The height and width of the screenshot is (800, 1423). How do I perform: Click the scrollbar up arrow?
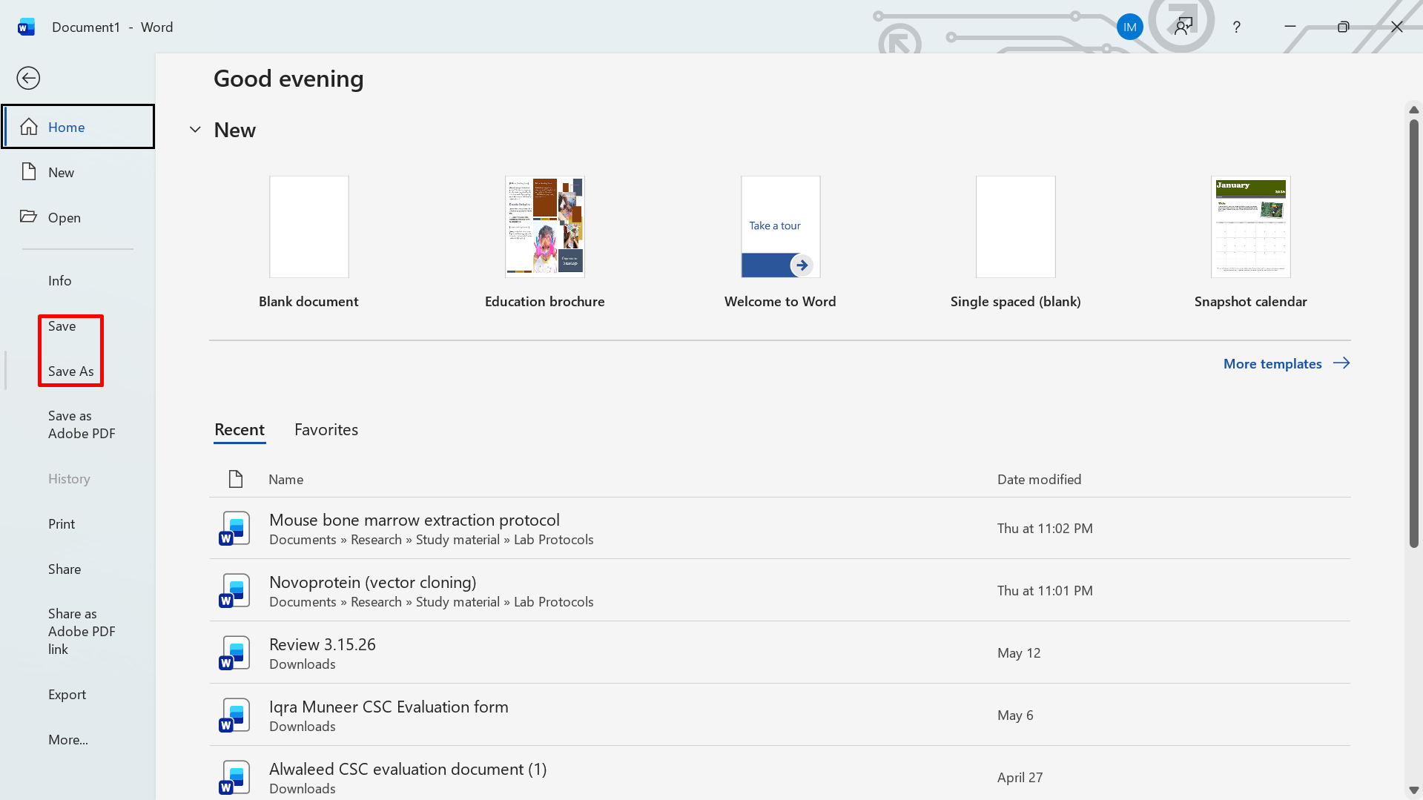click(x=1414, y=110)
